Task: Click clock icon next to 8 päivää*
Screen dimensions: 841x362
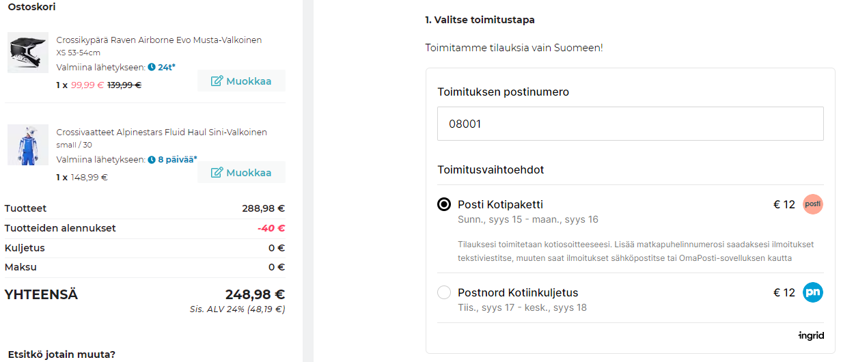Action: tap(152, 159)
